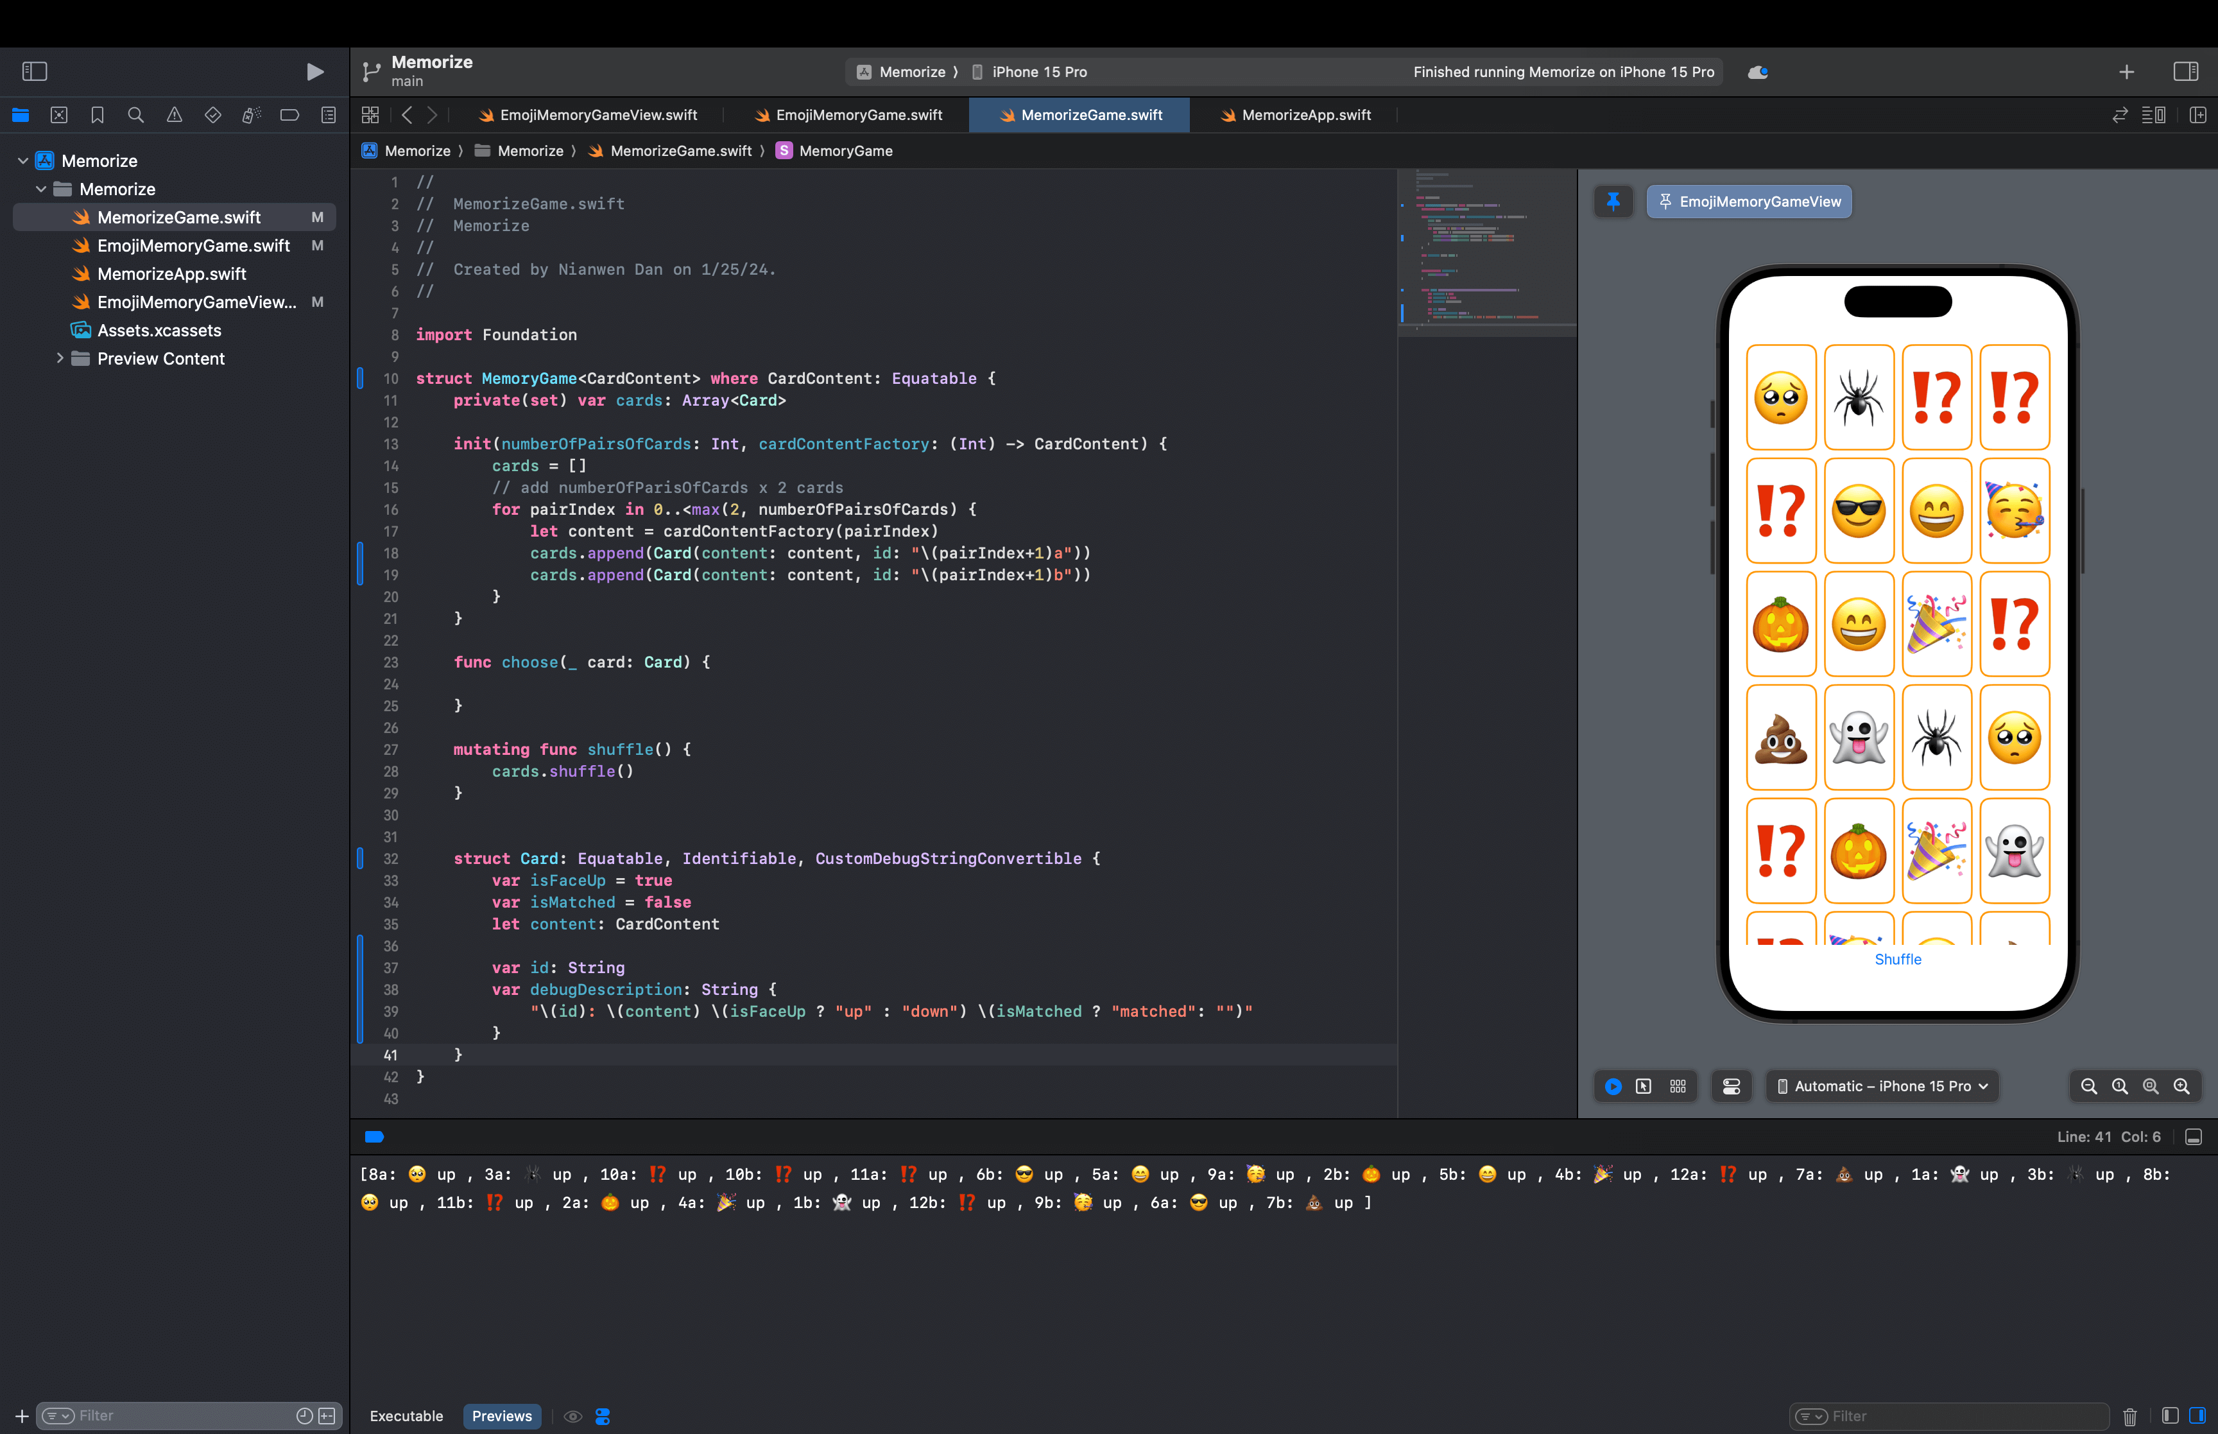Click the console filter field

coord(1948,1415)
